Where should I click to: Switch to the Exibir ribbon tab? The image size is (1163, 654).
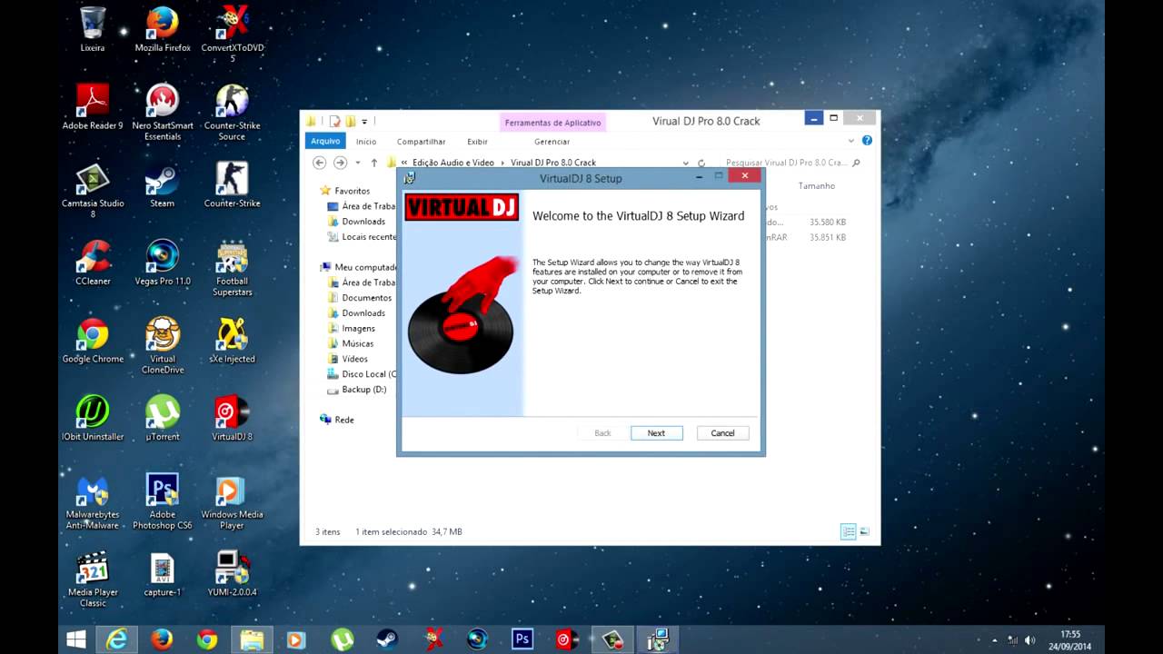pyautogui.click(x=477, y=142)
